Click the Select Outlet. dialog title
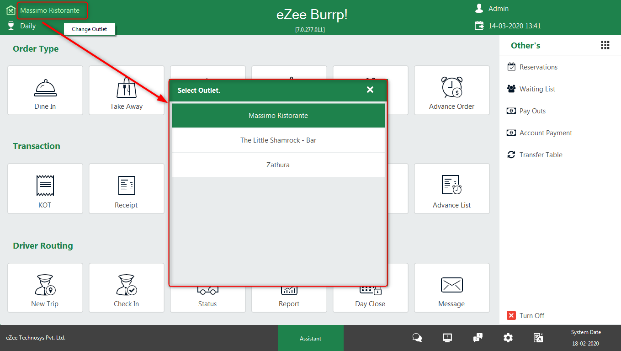Image resolution: width=621 pixels, height=351 pixels. point(199,90)
